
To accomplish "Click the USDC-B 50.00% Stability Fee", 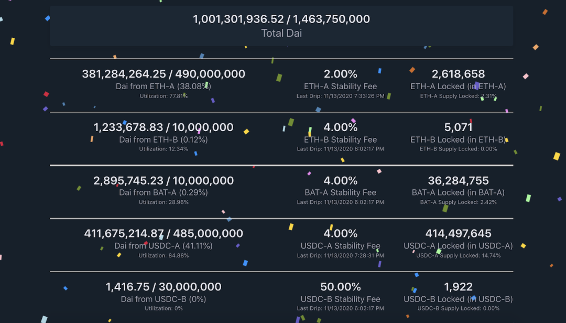I will point(341,287).
